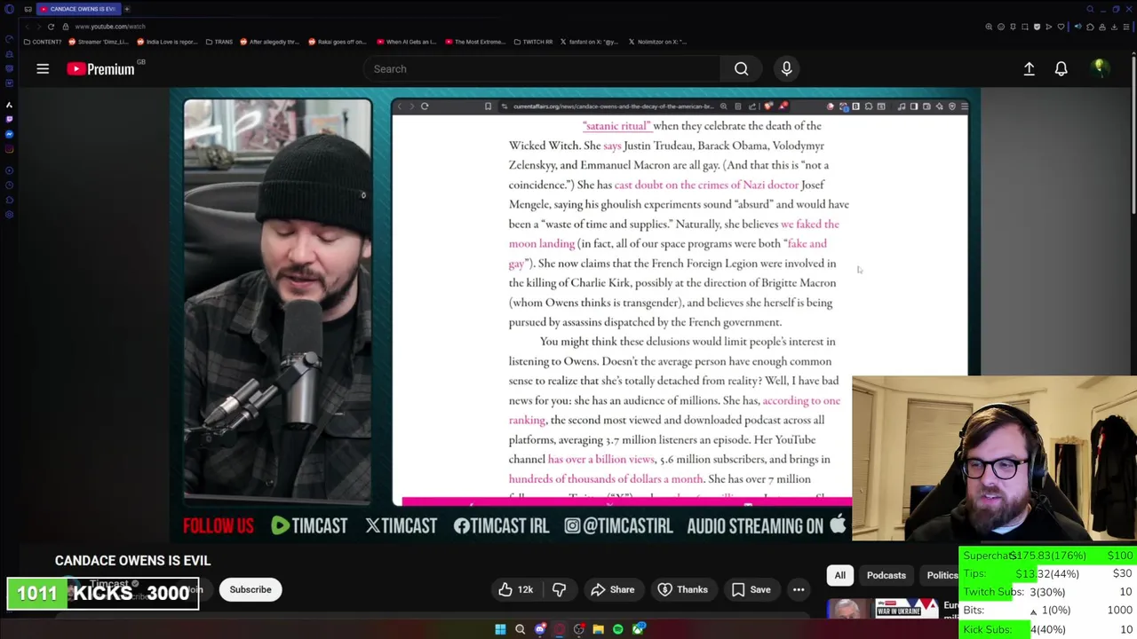Viewport: 1137px width, 639px height.
Task: Switch to the CANDACE OWENS IS EVIL tab
Action: tap(78, 9)
